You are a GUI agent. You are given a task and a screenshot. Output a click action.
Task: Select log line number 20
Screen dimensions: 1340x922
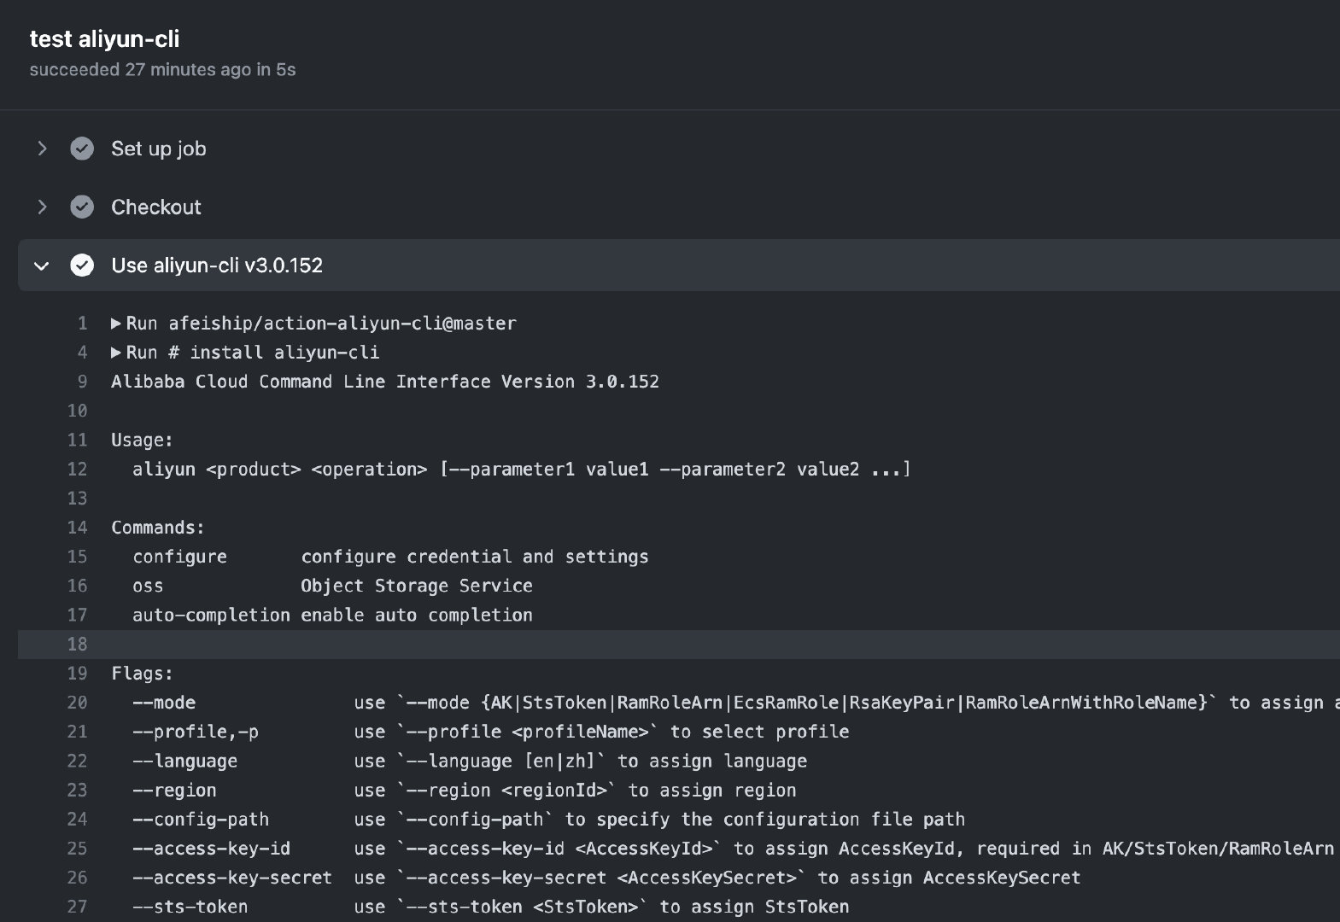coord(78,703)
